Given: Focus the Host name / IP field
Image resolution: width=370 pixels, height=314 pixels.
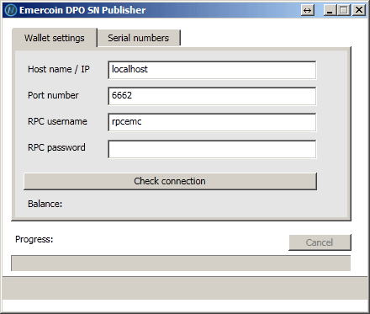Looking at the screenshot, I should 212,70.
